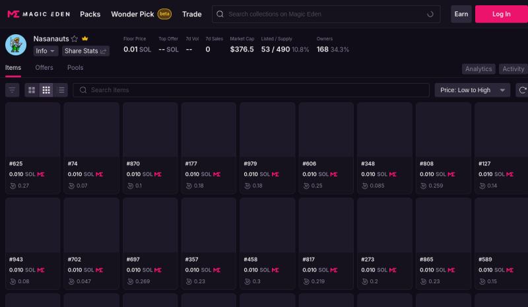
Task: Switch to the Offers tab
Action: point(44,68)
